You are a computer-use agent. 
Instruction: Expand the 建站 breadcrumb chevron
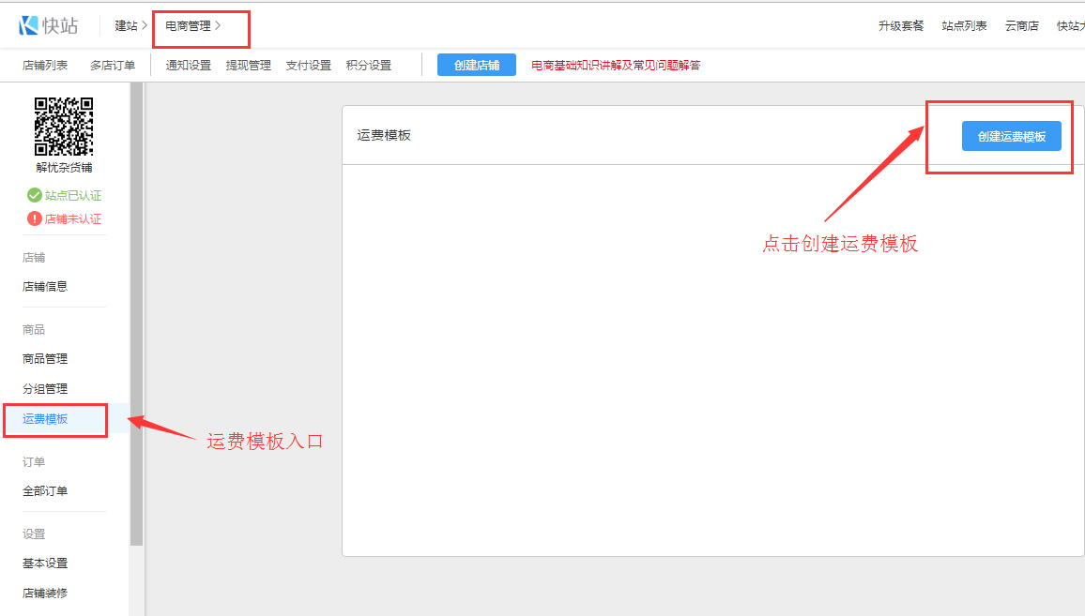point(144,25)
